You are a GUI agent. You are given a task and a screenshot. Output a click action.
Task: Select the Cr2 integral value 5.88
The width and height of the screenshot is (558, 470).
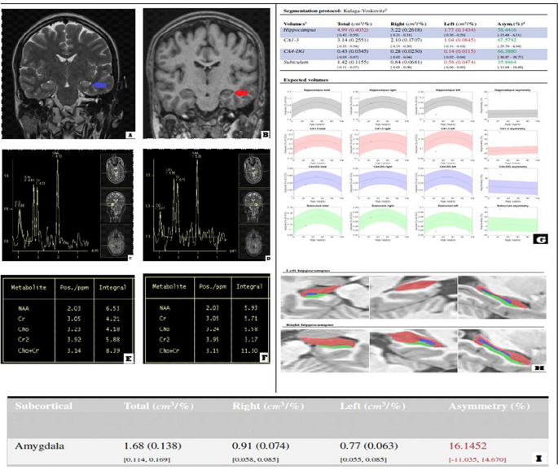112,340
